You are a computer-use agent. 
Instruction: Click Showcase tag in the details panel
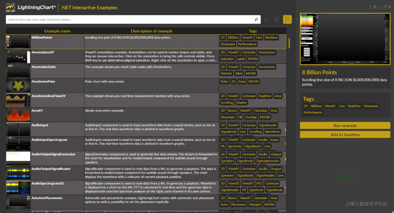[x=371, y=106]
